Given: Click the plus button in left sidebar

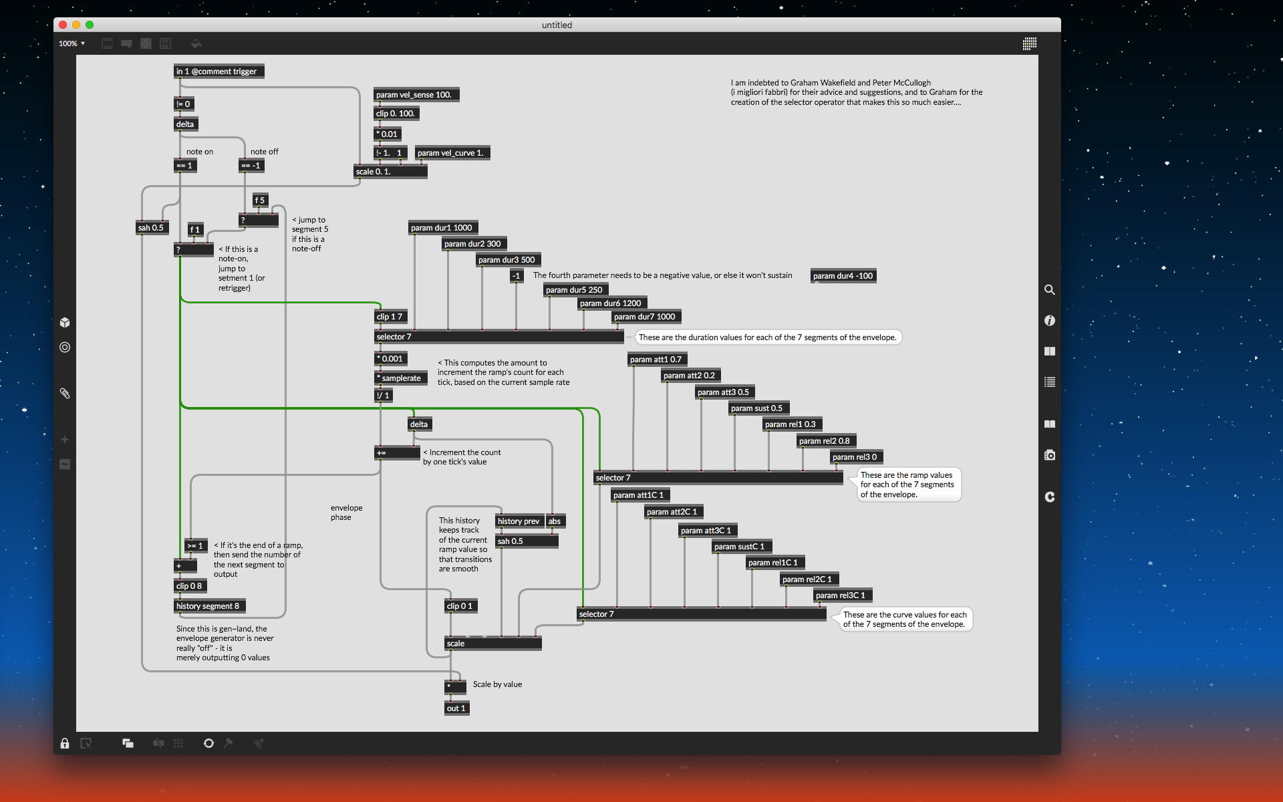Looking at the screenshot, I should click(x=65, y=440).
